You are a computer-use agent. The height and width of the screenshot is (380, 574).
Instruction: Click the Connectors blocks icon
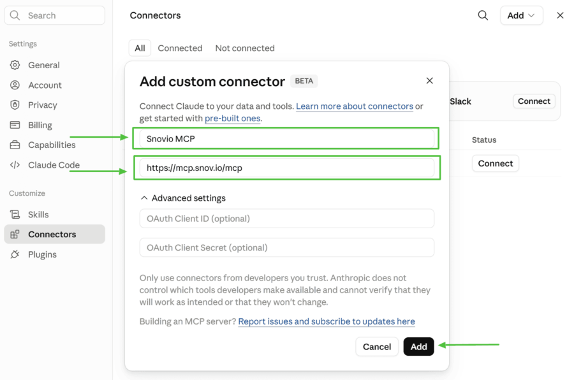(x=15, y=234)
